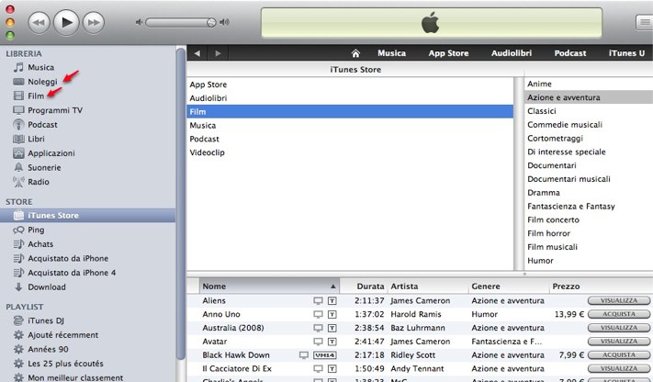
Task: Select Azione e avventura in genre column
Action: 589,97
